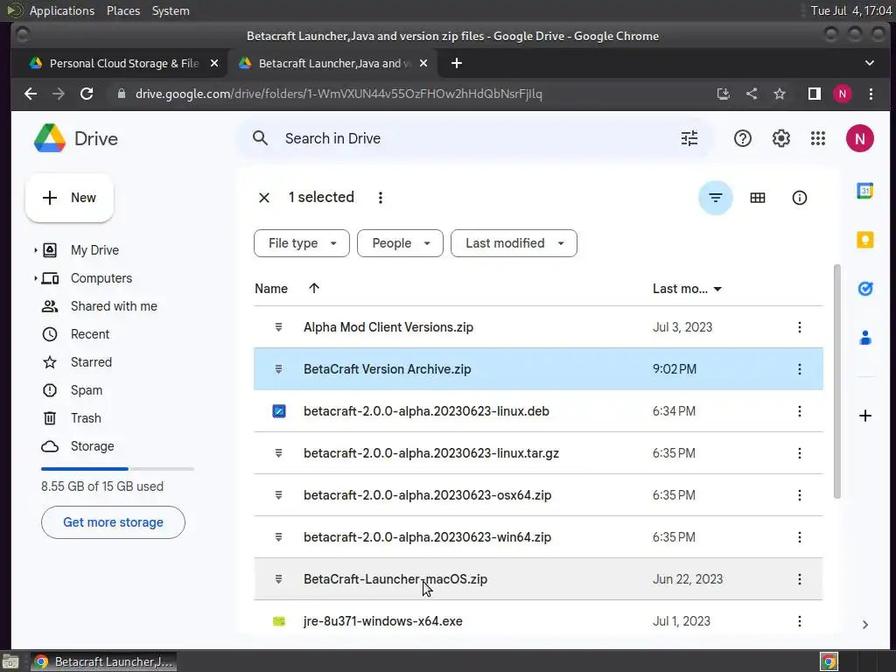
Task: Open the Places menu
Action: pyautogui.click(x=123, y=10)
